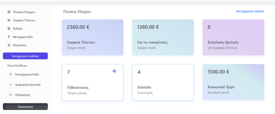Click the teal circle icon for Διαχείριση Κριτικής
The height and width of the screenshot is (114, 275).
tap(10, 84)
